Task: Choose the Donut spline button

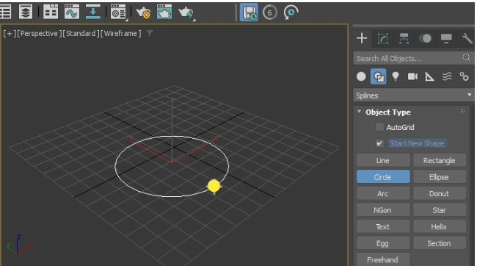Action: pyautogui.click(x=440, y=193)
